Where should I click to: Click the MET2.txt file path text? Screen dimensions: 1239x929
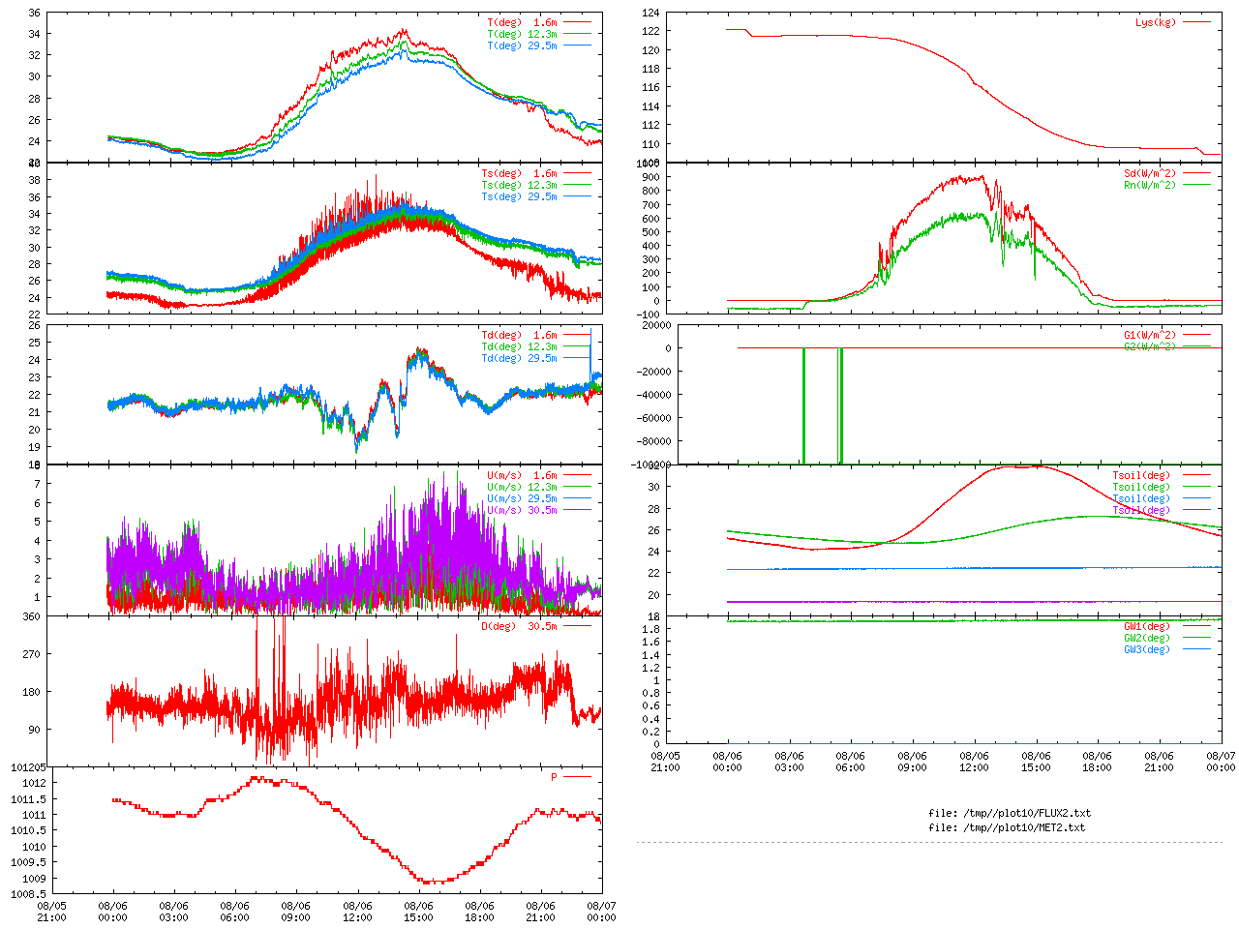click(1007, 827)
